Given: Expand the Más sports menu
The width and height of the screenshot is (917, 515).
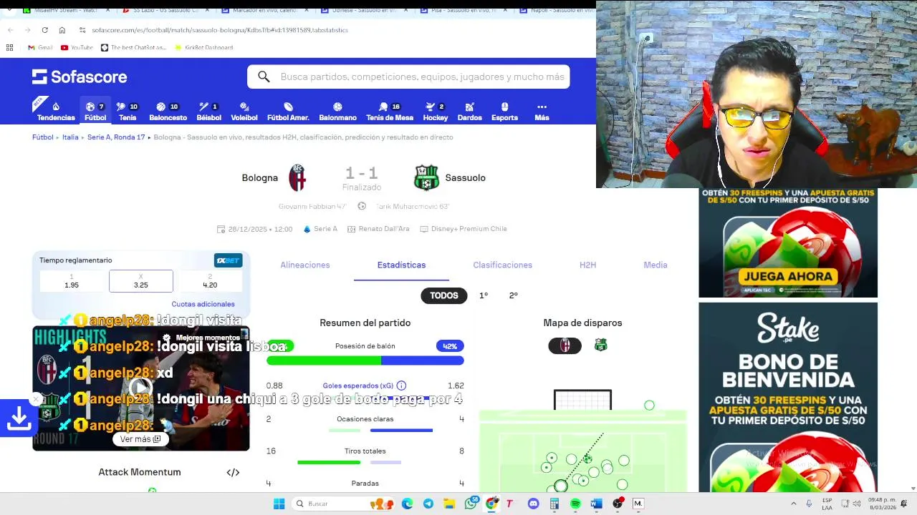Looking at the screenshot, I should coord(542,111).
